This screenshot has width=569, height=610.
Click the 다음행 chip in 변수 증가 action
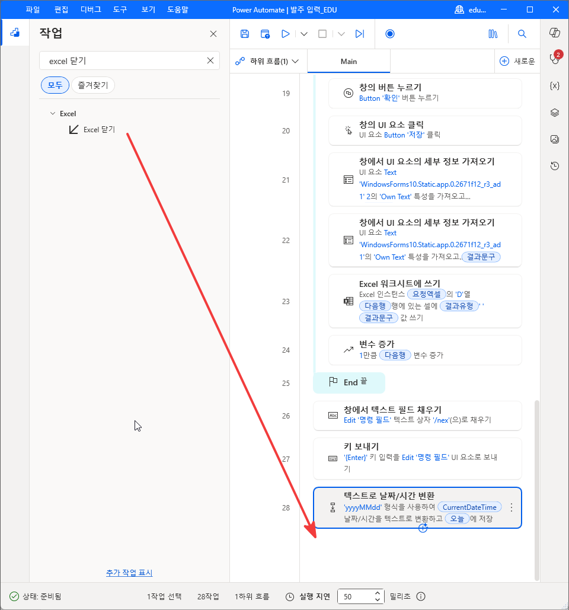point(395,354)
